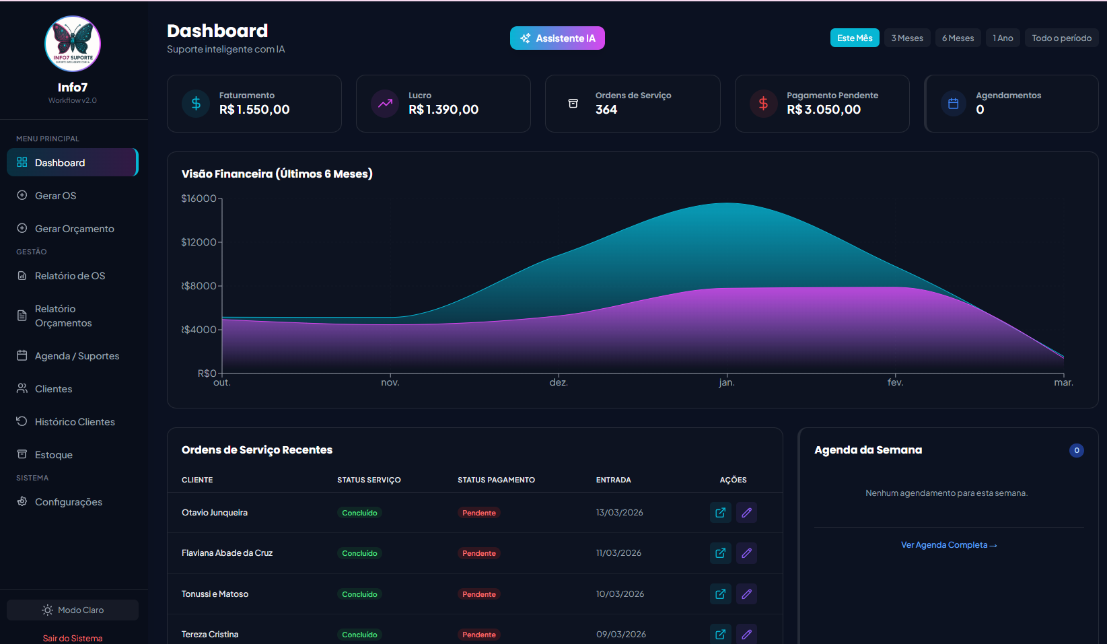Click the Info7 butterfly logo
Viewport: 1107px width, 644px height.
(73, 44)
